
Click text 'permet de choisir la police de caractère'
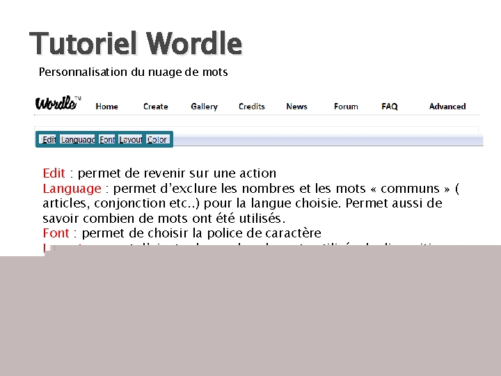[202, 233]
